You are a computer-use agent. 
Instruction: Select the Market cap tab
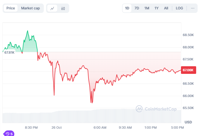point(30,8)
